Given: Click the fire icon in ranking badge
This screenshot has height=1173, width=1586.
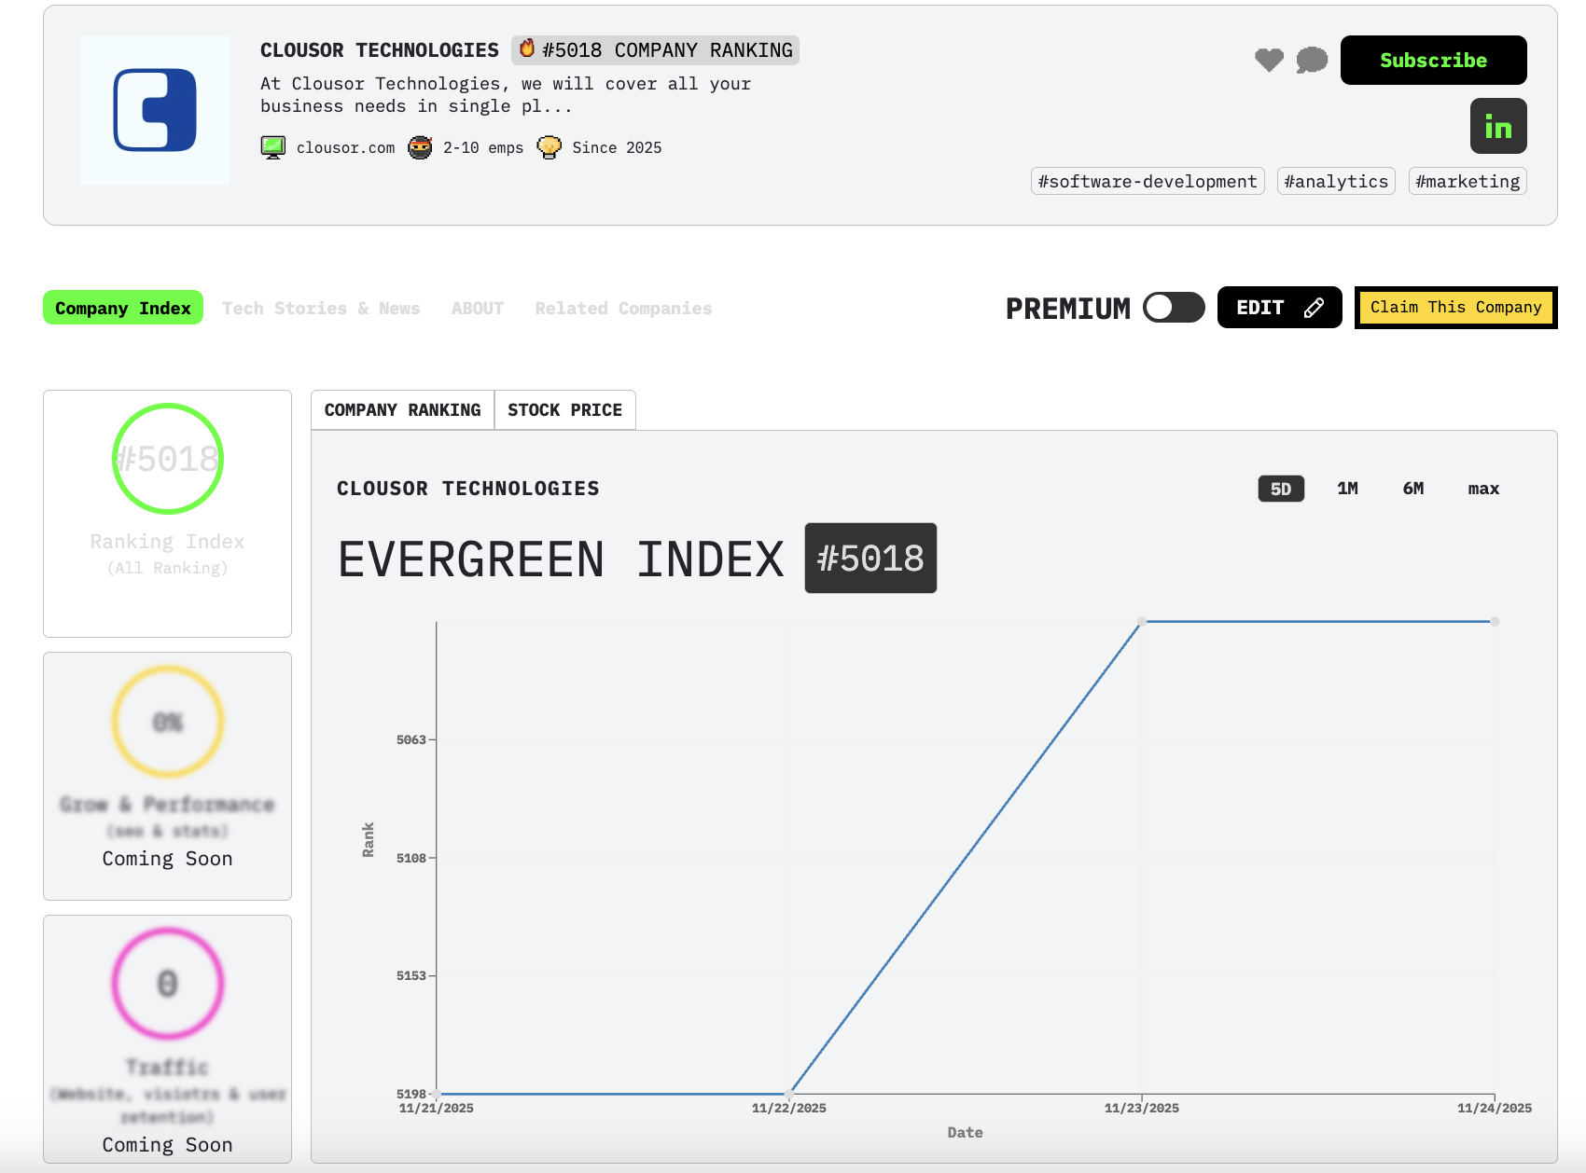Looking at the screenshot, I should 527,49.
